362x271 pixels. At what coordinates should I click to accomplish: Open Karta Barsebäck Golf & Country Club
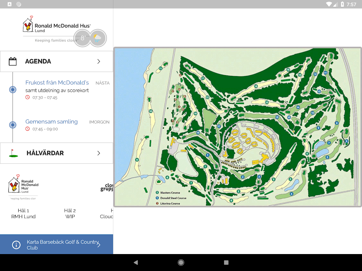pos(57,244)
